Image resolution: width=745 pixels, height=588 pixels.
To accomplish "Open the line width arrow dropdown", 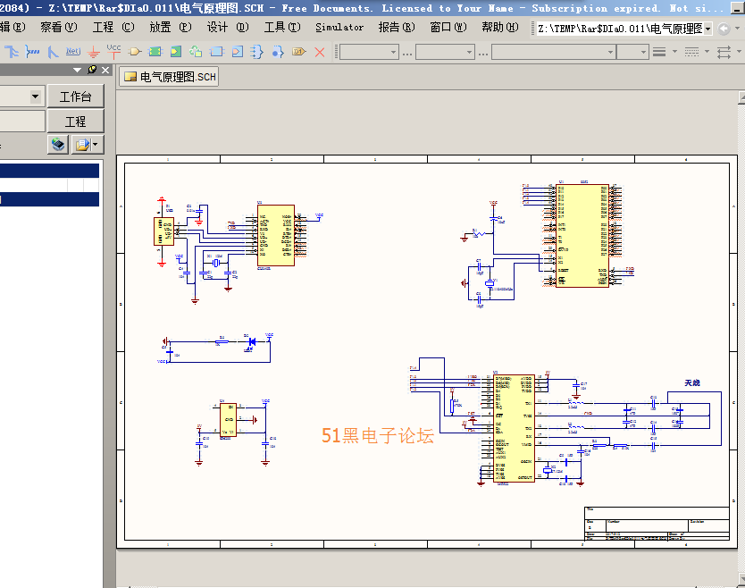I will [x=674, y=52].
